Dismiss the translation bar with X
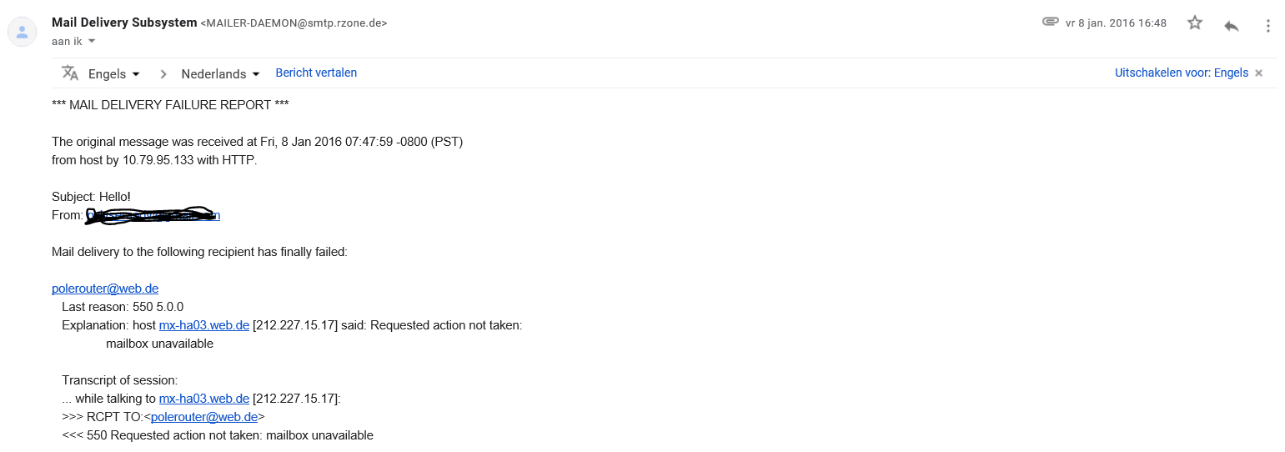The image size is (1285, 452). (1259, 73)
